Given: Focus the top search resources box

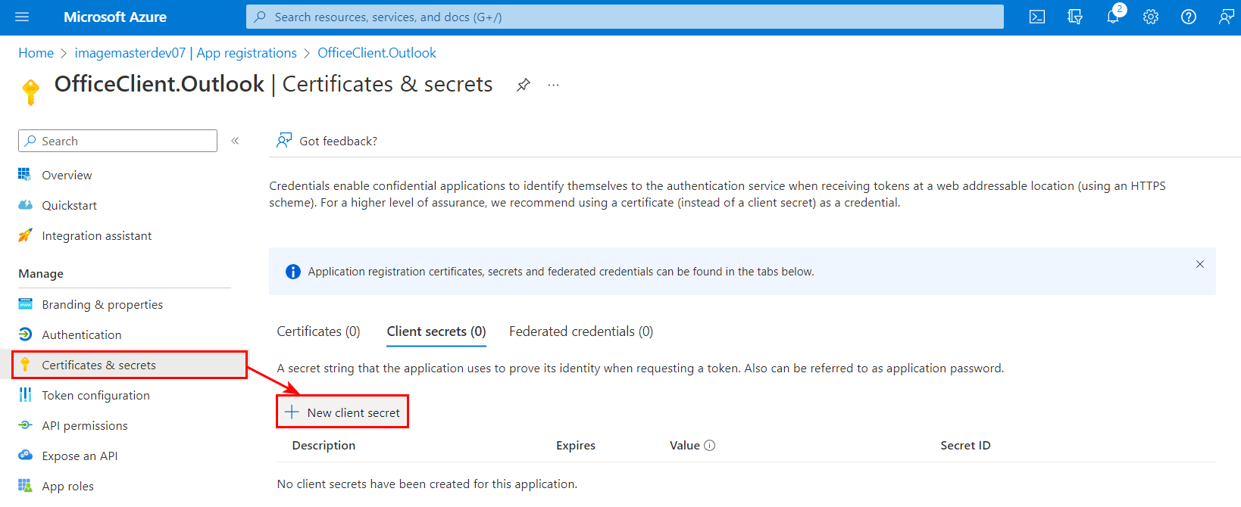Looking at the screenshot, I should click(x=624, y=17).
